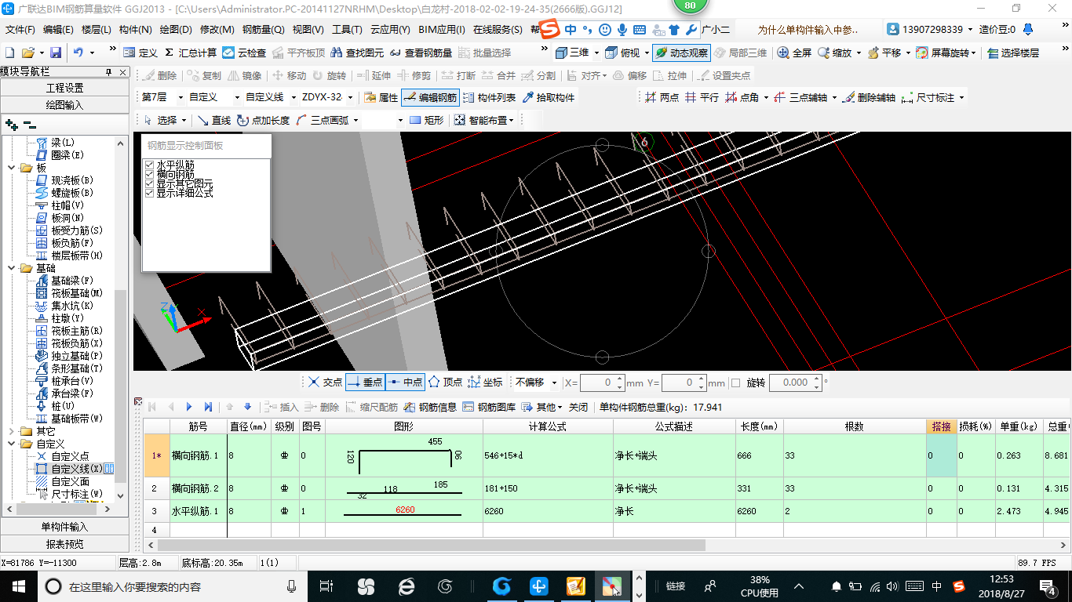Toggle 垂点 perpendicular snap

click(365, 382)
